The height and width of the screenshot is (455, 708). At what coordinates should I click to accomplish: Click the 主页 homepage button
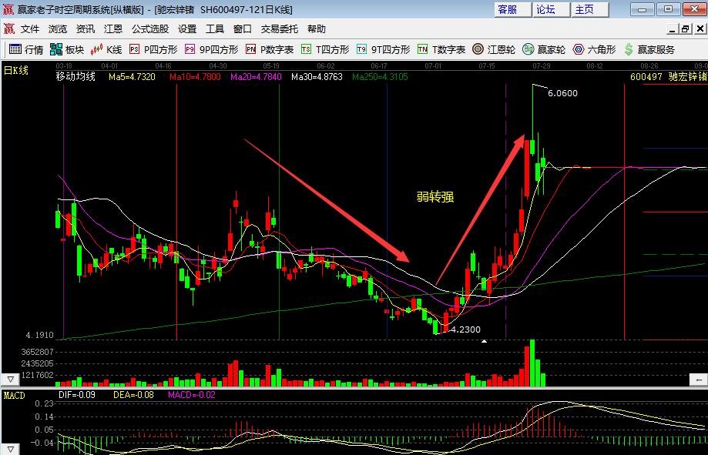pyautogui.click(x=589, y=9)
